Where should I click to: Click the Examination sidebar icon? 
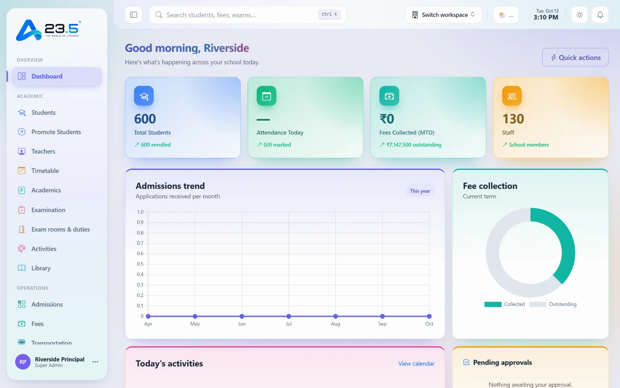[x=22, y=210]
